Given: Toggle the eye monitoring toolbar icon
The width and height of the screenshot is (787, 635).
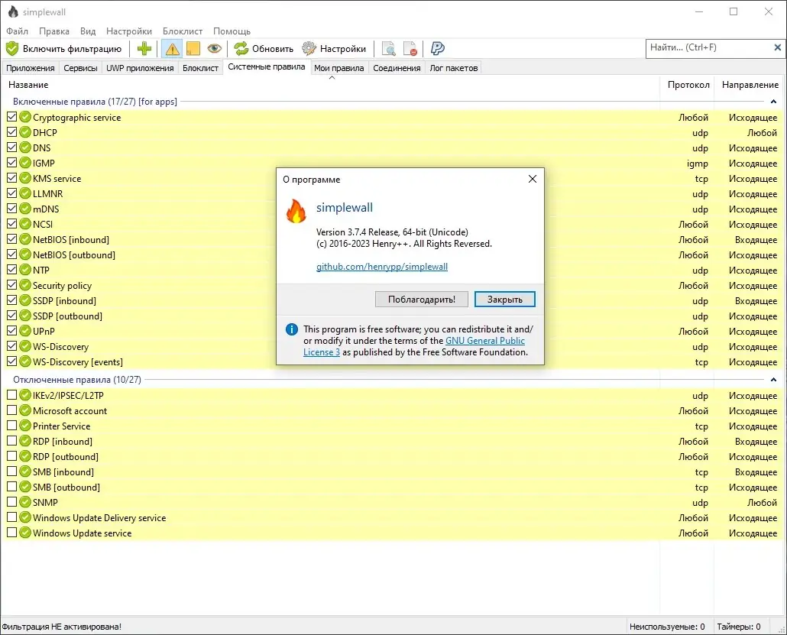Looking at the screenshot, I should click(214, 49).
